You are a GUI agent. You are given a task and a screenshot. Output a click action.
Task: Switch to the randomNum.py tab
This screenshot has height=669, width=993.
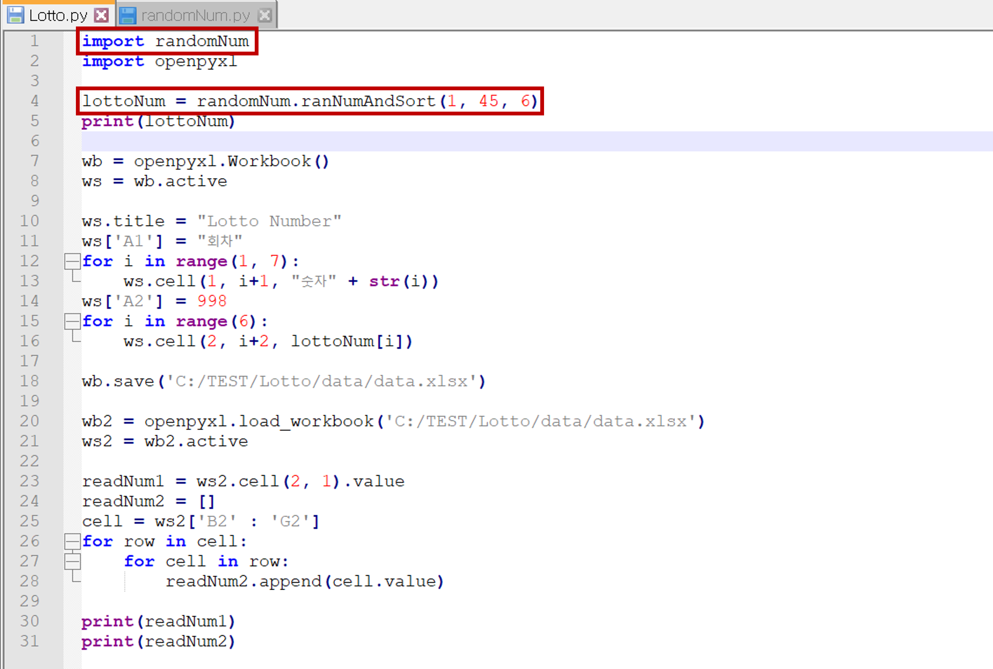196,16
